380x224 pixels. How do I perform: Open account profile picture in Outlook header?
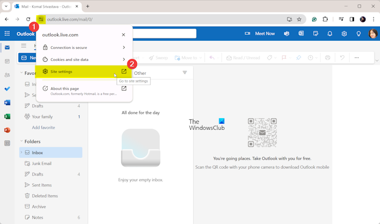tap(373, 34)
